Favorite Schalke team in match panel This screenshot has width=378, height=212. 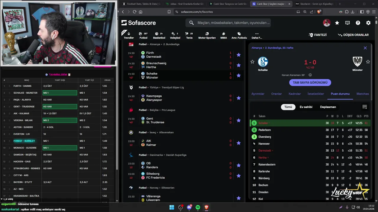(252, 62)
